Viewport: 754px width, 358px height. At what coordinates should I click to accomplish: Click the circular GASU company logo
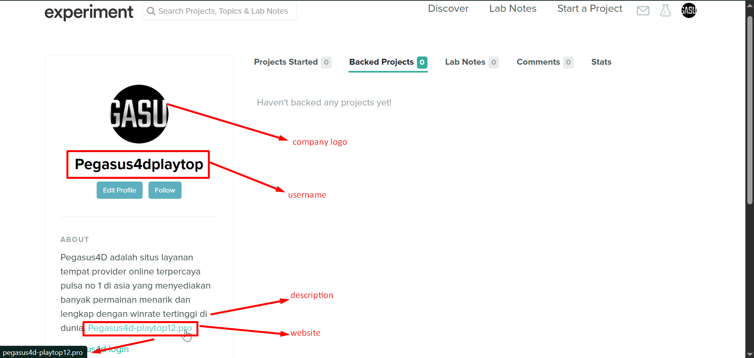click(x=139, y=114)
